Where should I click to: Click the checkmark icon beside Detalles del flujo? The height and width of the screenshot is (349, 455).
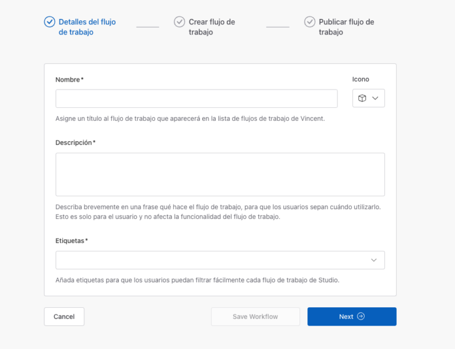click(x=49, y=22)
